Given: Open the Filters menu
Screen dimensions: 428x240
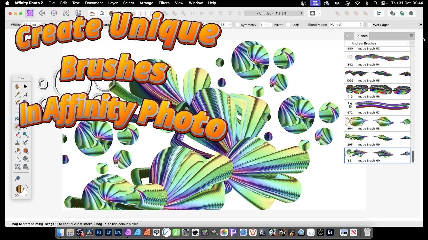Looking at the screenshot, I should click(x=164, y=3).
